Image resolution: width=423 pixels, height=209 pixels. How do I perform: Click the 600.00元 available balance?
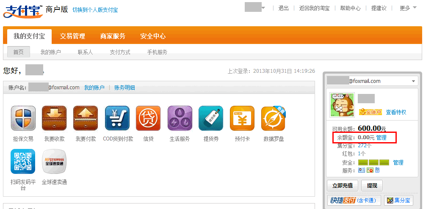tap(372, 129)
